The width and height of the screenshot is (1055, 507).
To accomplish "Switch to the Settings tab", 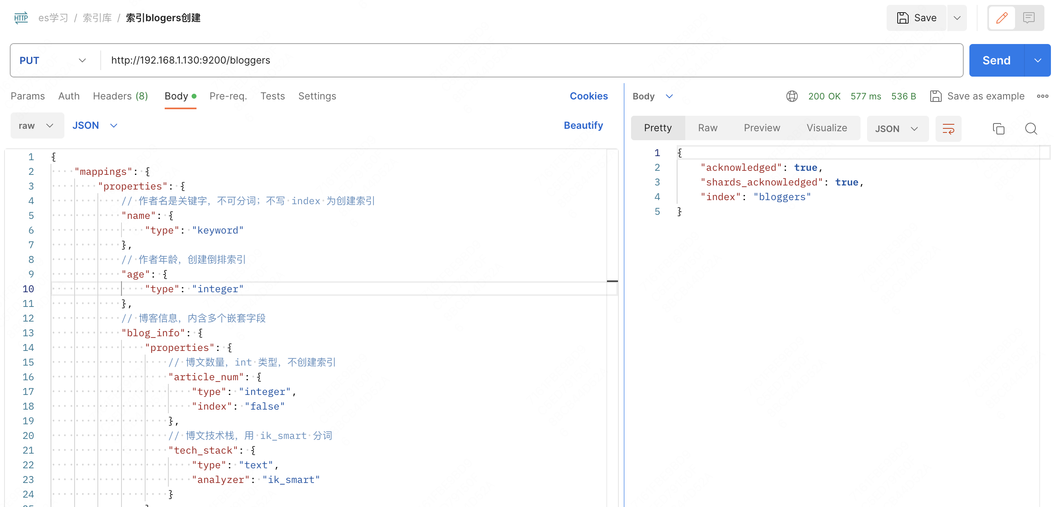I will point(317,96).
